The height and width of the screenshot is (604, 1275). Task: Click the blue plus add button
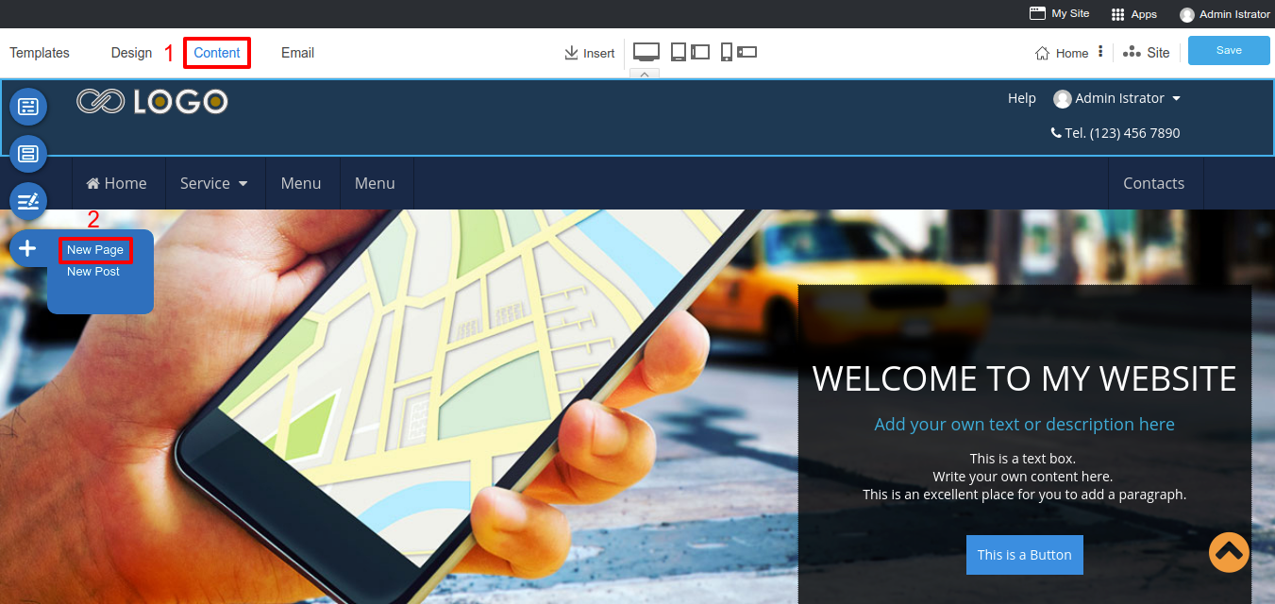[28, 248]
